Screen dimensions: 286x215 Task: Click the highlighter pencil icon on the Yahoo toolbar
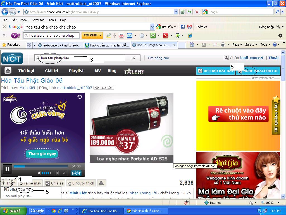coord(108,35)
